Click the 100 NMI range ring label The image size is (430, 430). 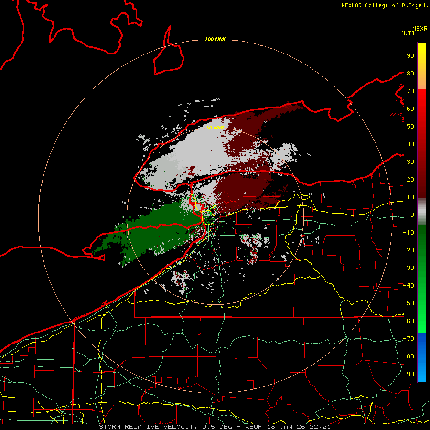coord(215,40)
